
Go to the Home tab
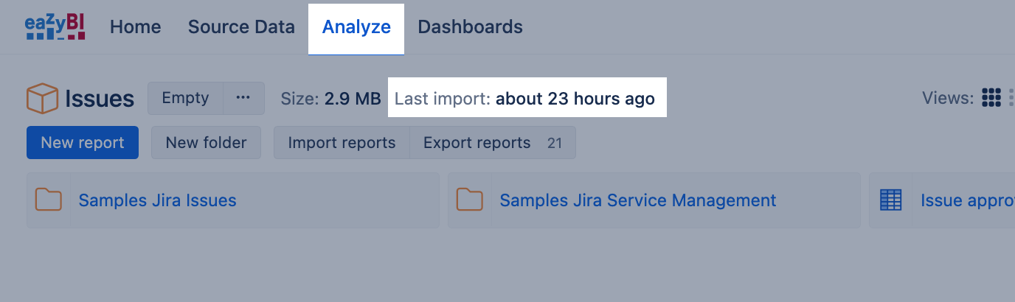tap(135, 27)
